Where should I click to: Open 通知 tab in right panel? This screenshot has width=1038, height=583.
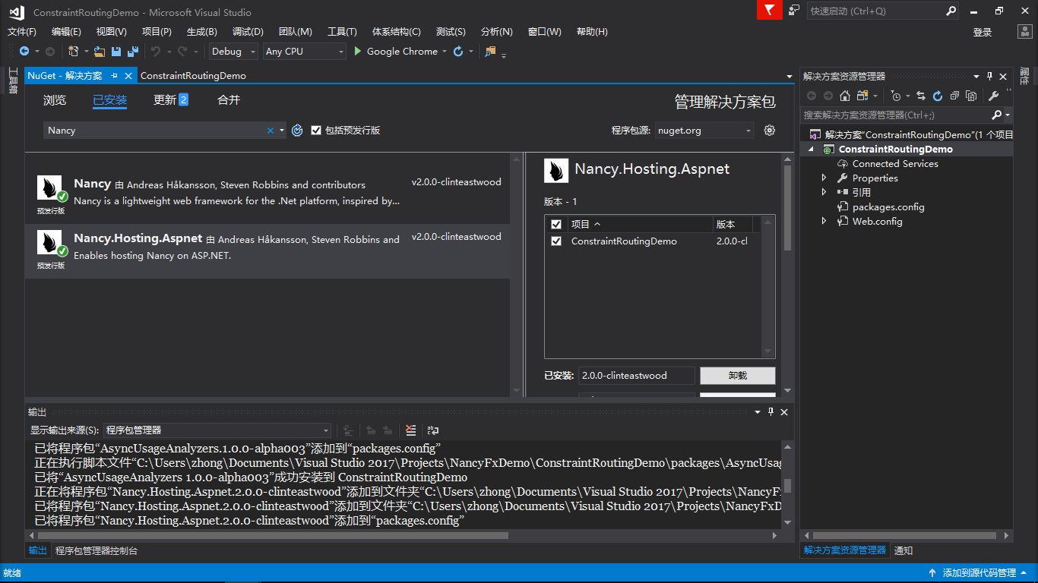904,551
